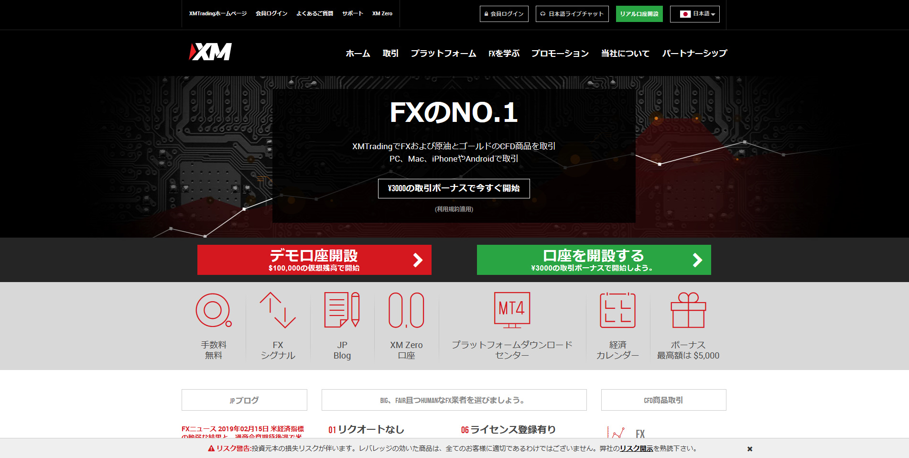Click the 手数料 無料 label

(x=214, y=350)
